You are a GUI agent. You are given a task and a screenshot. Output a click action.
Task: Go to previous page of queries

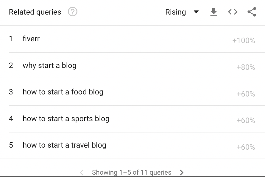(82, 172)
